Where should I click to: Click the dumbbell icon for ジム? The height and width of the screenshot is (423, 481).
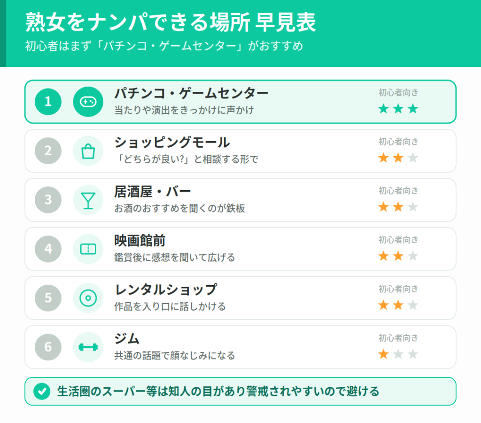(88, 347)
